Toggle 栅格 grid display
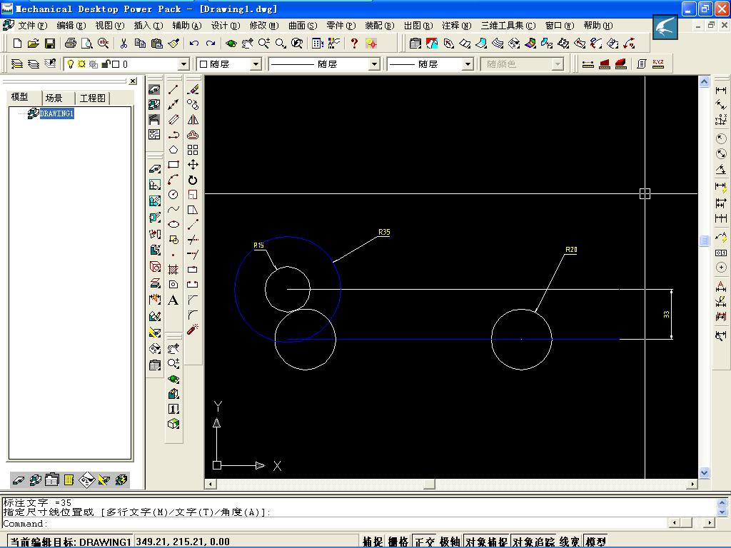The height and width of the screenshot is (548, 731). click(x=398, y=542)
